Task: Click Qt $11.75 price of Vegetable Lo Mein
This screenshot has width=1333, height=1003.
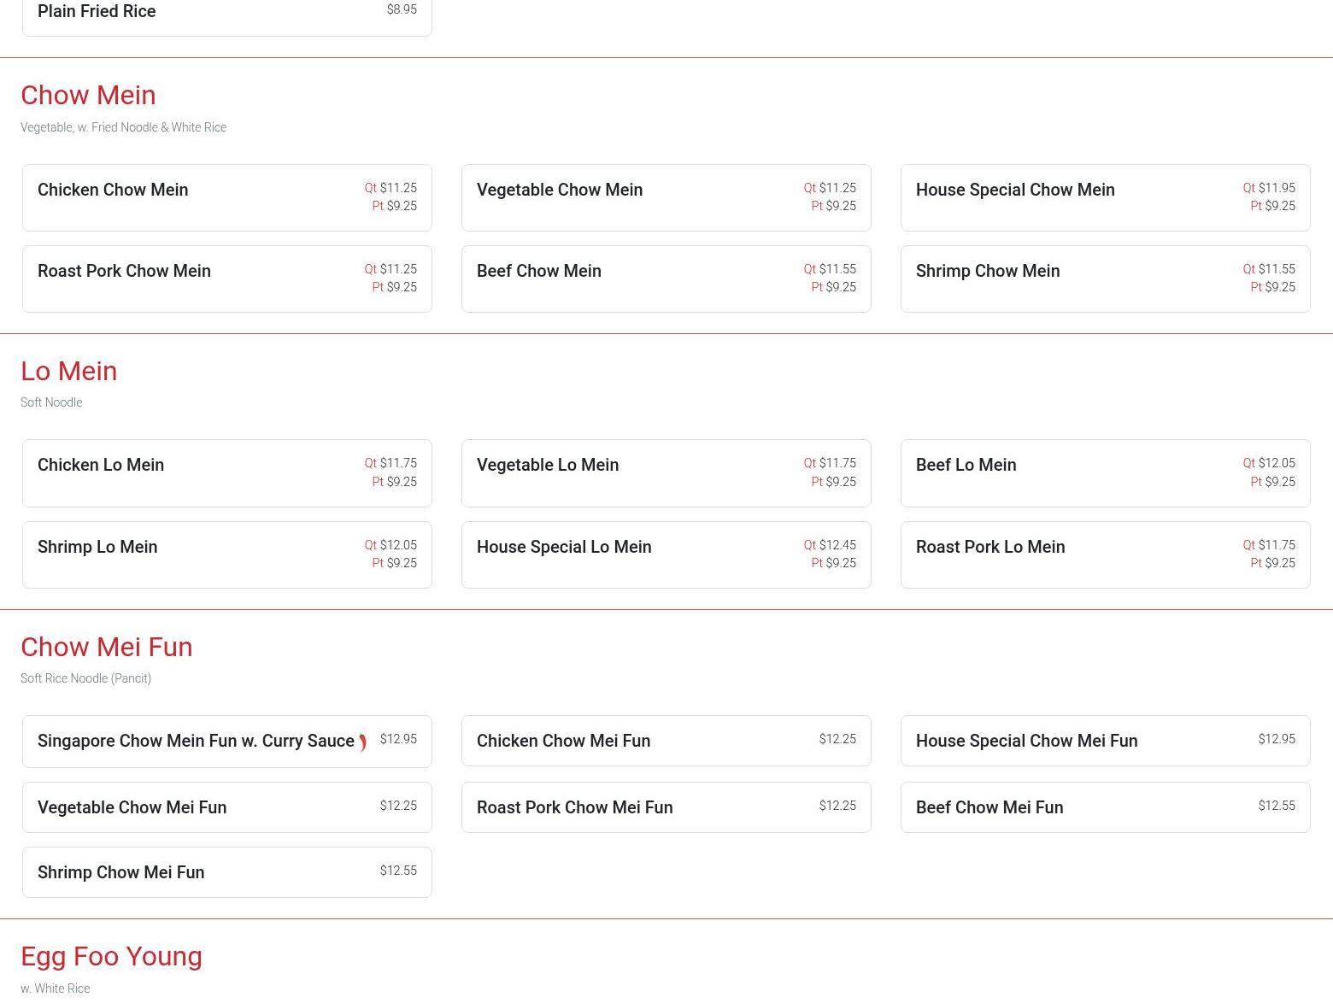Action: coord(830,463)
